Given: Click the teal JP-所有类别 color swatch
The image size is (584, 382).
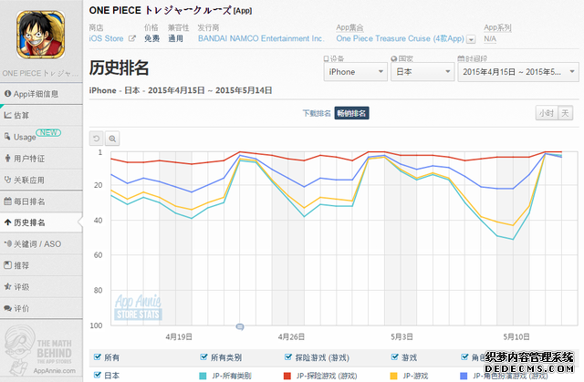Looking at the screenshot, I should click(203, 376).
